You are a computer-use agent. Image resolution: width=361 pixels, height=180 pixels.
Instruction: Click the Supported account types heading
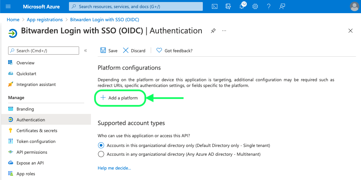pos(131,123)
